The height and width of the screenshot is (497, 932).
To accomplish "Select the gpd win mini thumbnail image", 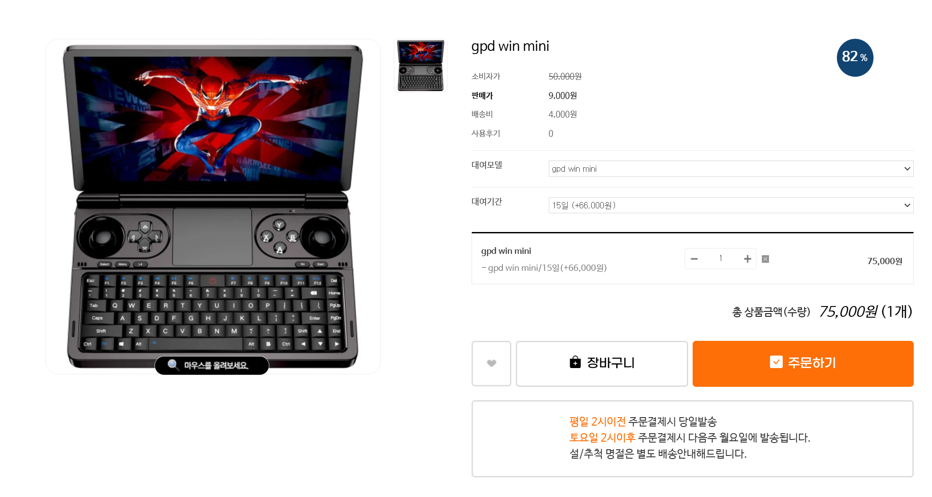I will (x=420, y=66).
